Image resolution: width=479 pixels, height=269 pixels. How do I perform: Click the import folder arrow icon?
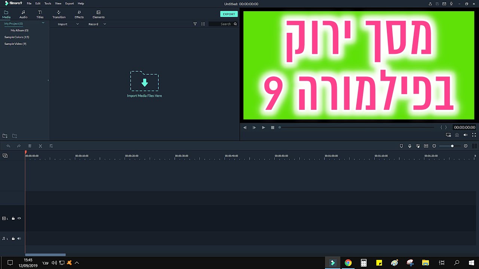point(144,81)
